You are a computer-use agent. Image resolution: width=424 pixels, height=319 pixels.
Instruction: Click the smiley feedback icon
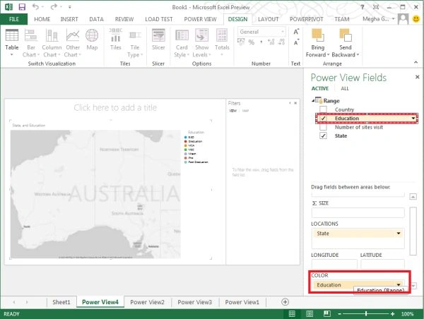(416, 19)
